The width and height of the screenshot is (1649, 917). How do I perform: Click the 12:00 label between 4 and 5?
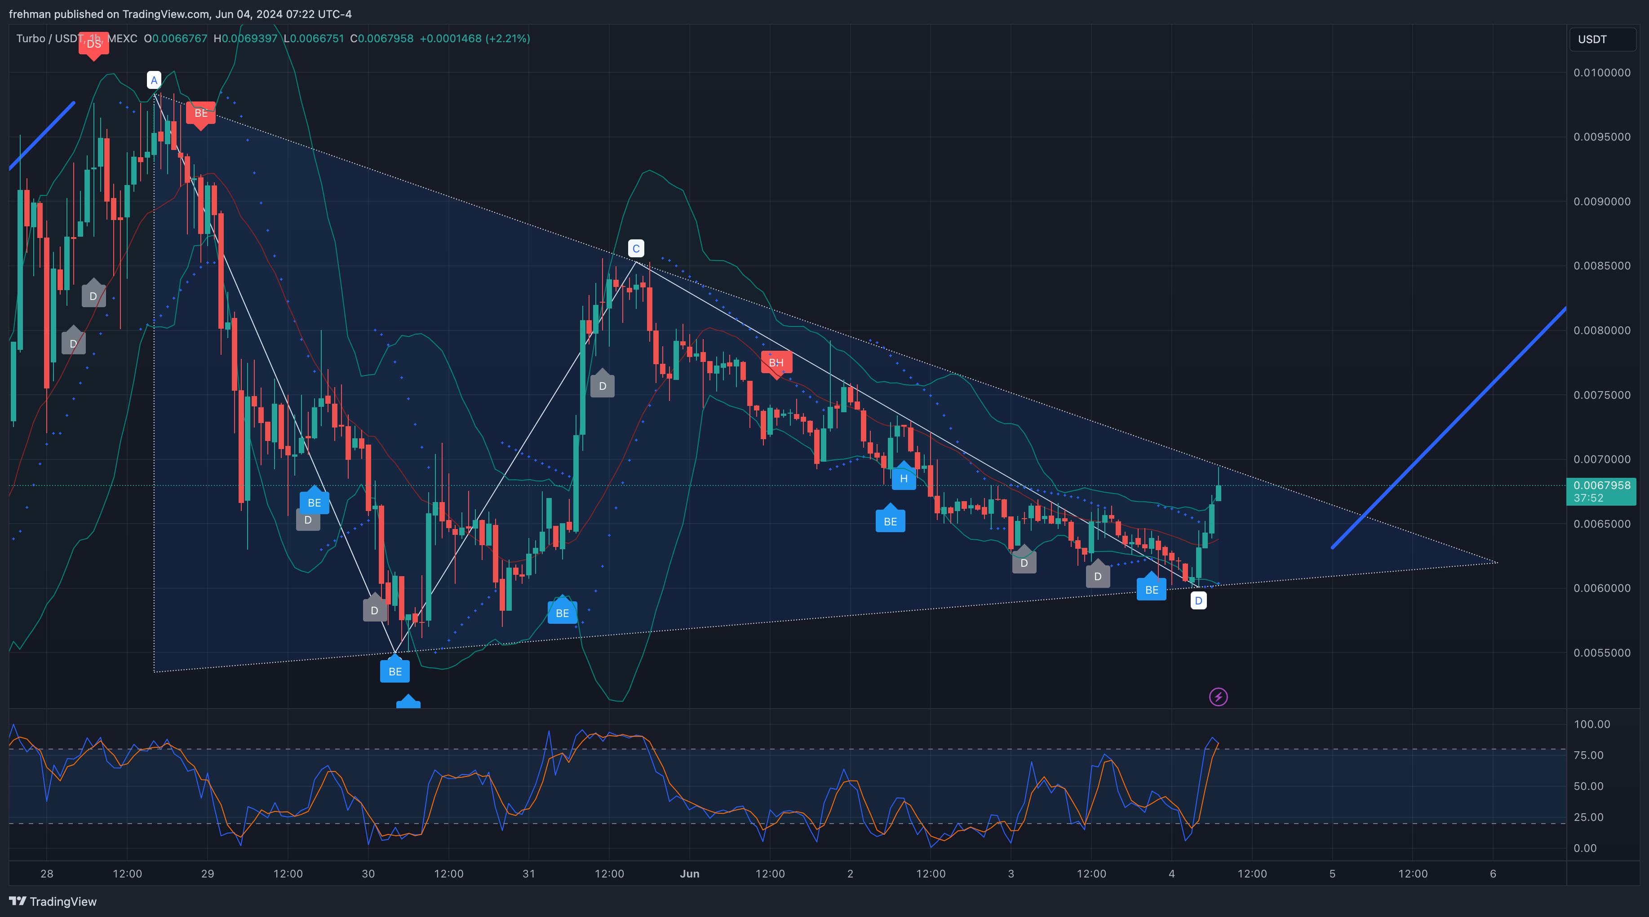(x=1251, y=873)
